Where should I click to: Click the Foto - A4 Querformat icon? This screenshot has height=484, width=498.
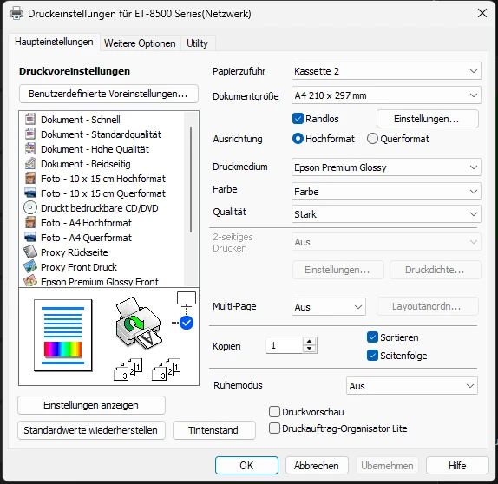click(x=30, y=238)
